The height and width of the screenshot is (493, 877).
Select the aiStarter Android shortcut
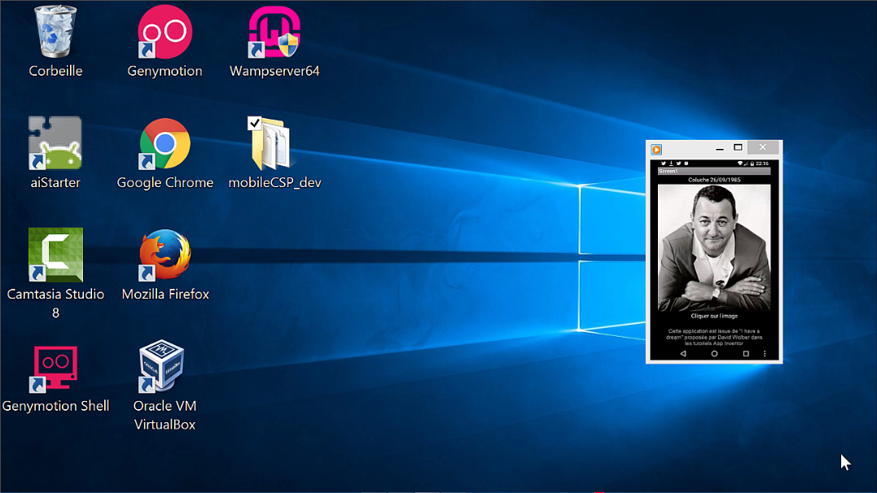55,143
